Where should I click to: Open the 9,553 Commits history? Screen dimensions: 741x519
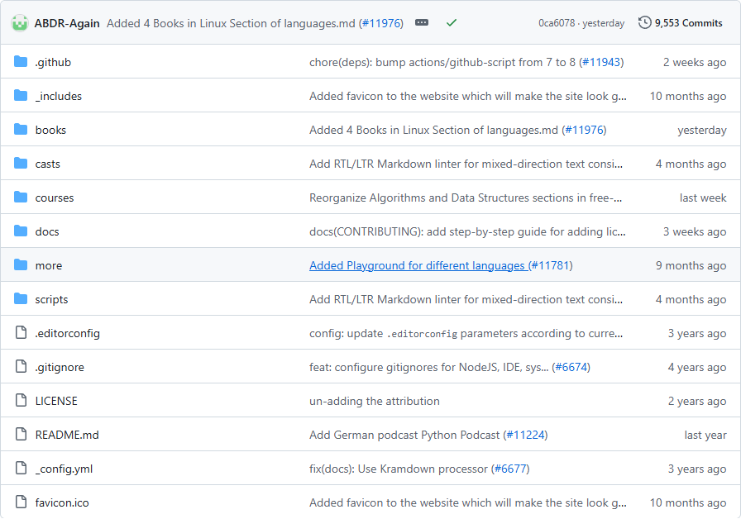tap(688, 23)
